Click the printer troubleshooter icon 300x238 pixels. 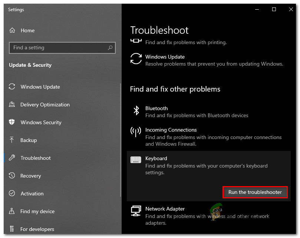[136, 40]
